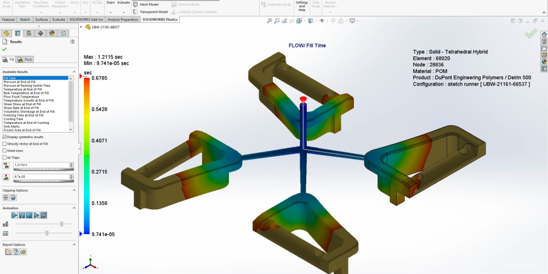Stop the animation playback
Viewport: 548px width, 274px height.
click(30, 215)
